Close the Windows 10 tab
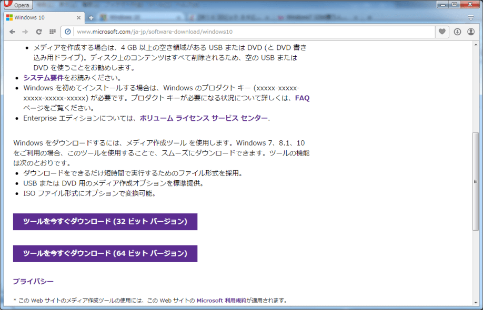 (79, 17)
